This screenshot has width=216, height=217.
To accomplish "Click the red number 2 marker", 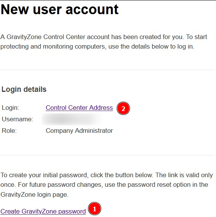I will pos(123,108).
